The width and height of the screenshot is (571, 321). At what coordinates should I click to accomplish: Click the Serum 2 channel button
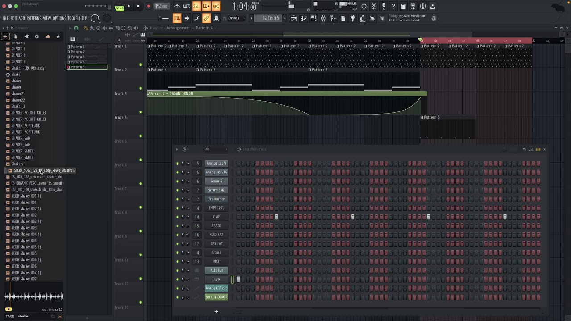coord(216,181)
